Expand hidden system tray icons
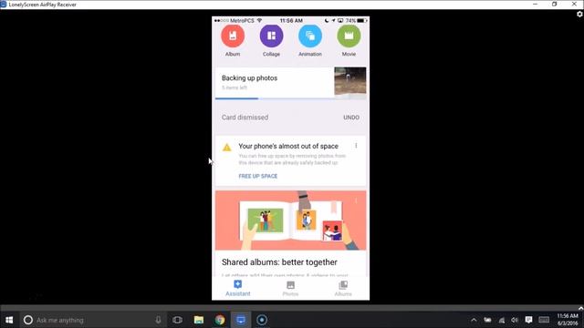The width and height of the screenshot is (584, 328). [474, 320]
